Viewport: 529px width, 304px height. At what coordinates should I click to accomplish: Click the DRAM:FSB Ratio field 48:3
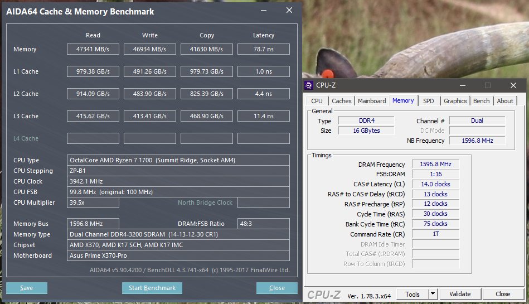click(264, 224)
